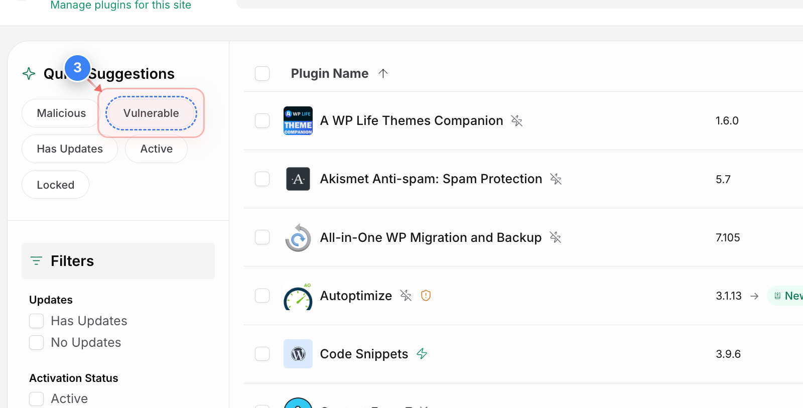Click the New version badge in Autoptimize row
Screen dimensions: 803x408
[x=785, y=296]
